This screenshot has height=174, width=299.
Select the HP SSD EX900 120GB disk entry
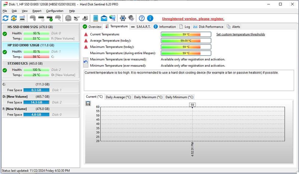tap(40, 51)
